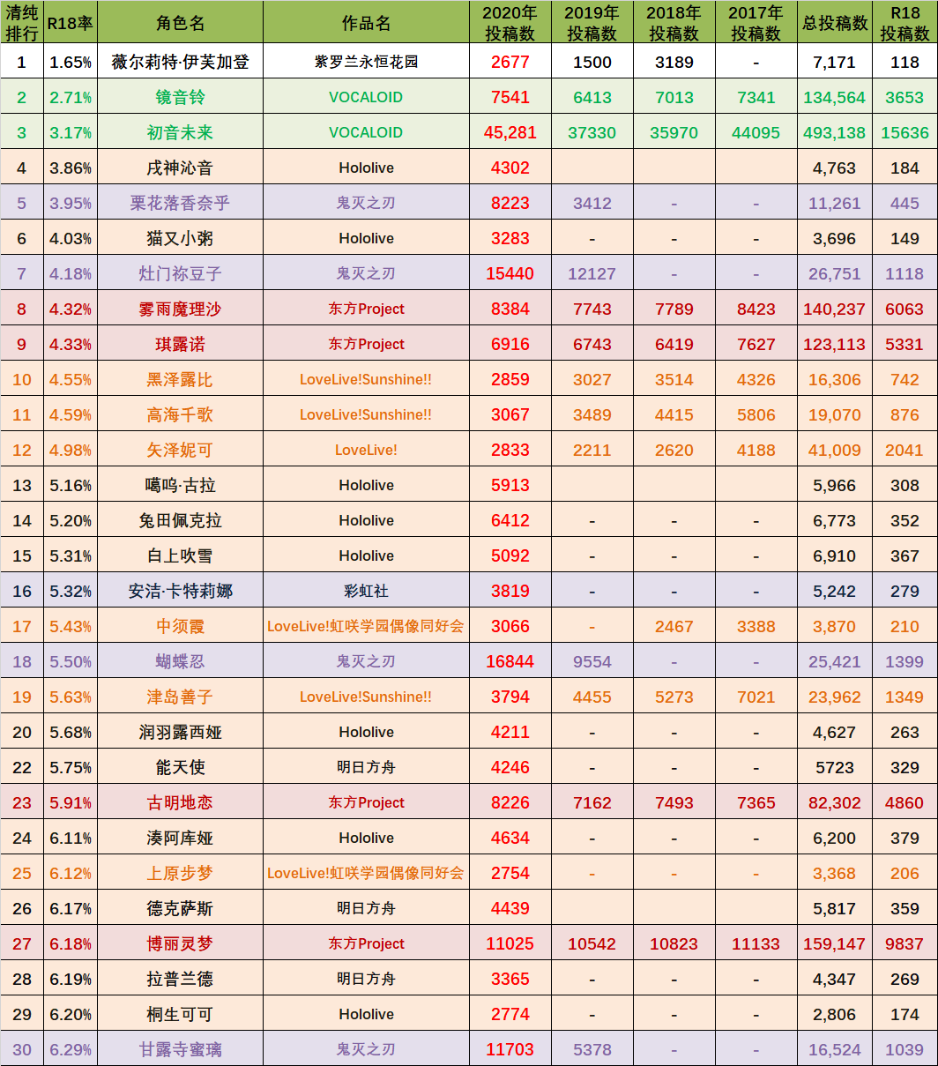Image resolution: width=938 pixels, height=1066 pixels.
Task: Select the "总投稿数" column header
Action: pyautogui.click(x=835, y=24)
